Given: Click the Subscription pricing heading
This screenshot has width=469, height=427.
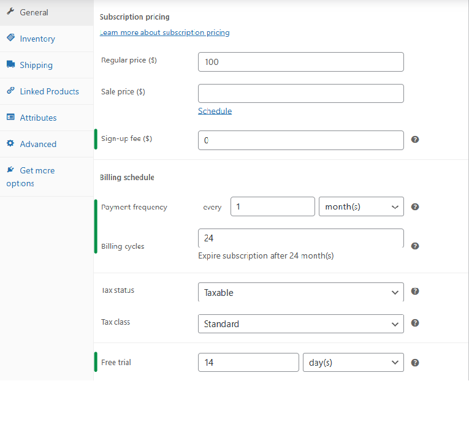Looking at the screenshot, I should click(135, 17).
